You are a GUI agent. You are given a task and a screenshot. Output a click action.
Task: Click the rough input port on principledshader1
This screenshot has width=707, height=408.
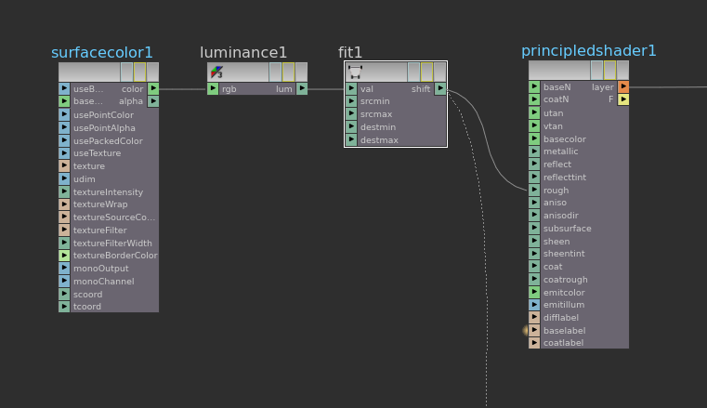click(534, 190)
